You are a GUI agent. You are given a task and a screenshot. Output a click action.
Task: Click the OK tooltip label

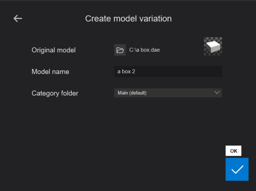(233, 151)
